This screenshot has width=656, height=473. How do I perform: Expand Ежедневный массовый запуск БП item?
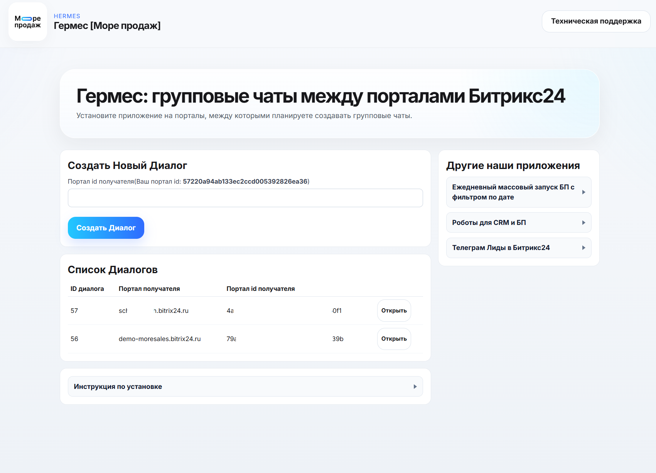519,192
